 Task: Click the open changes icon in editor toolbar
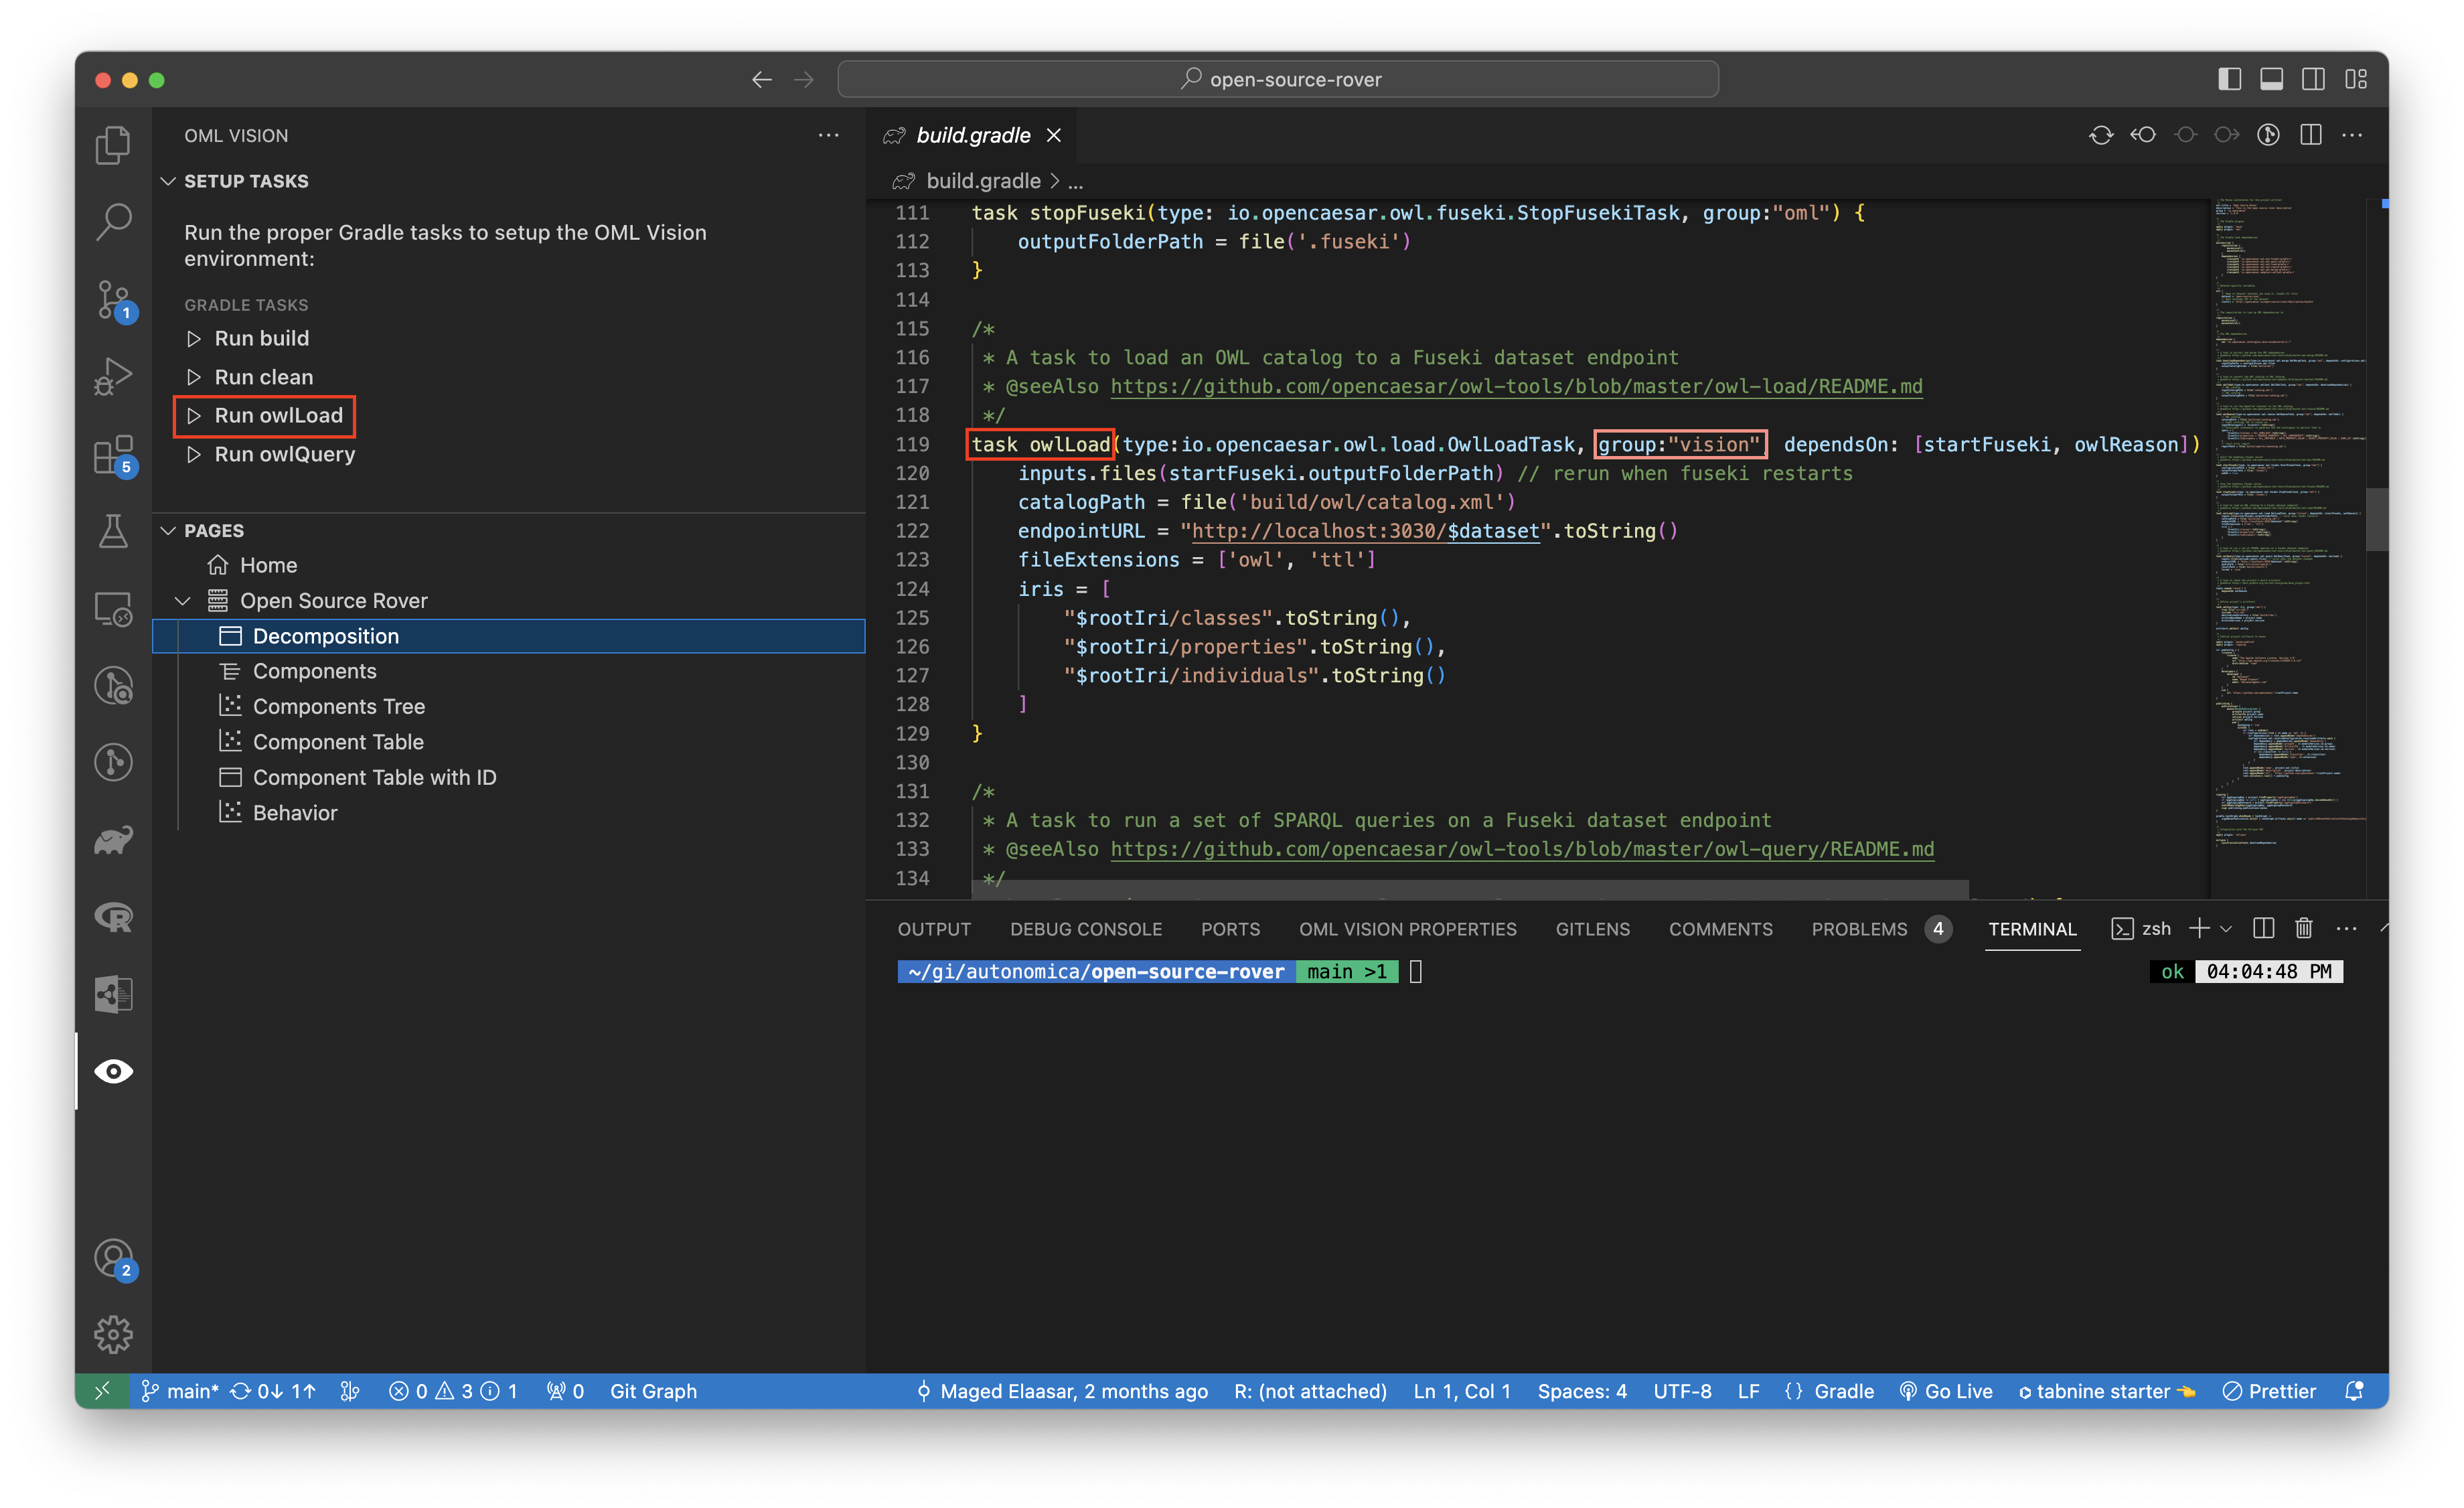[x=2101, y=135]
